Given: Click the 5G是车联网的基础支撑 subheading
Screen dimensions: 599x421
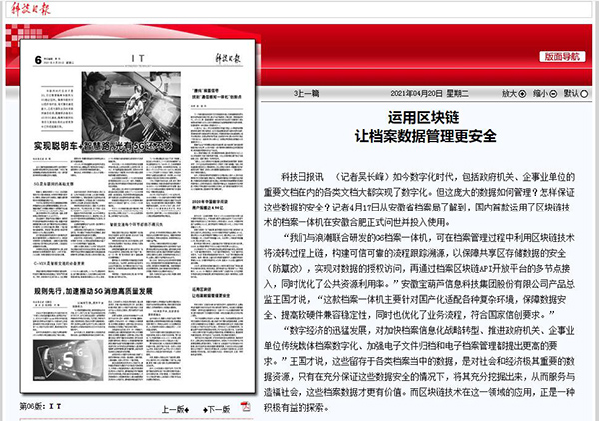Looking at the screenshot, I should [x=54, y=184].
